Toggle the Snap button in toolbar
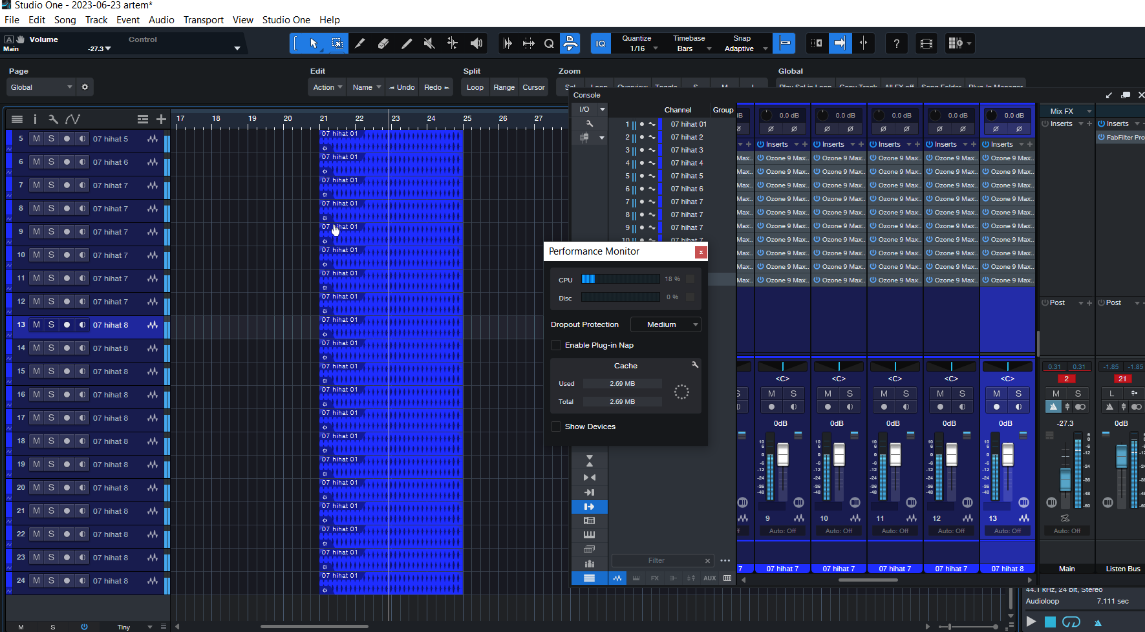 tap(784, 43)
